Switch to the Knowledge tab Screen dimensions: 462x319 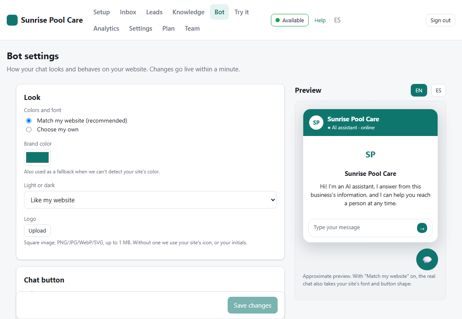pyautogui.click(x=188, y=12)
